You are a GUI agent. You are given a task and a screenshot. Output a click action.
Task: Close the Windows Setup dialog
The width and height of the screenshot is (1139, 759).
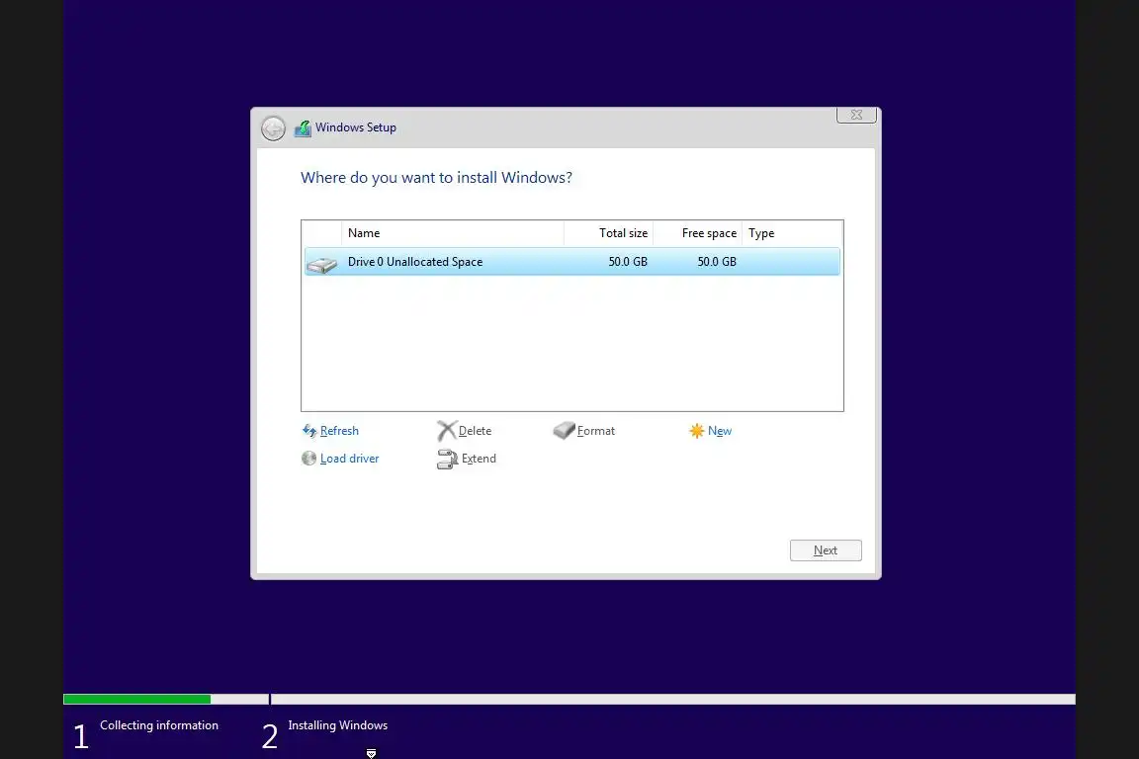[x=856, y=115]
